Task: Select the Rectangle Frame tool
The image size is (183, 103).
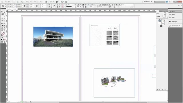Action: coord(2,21)
